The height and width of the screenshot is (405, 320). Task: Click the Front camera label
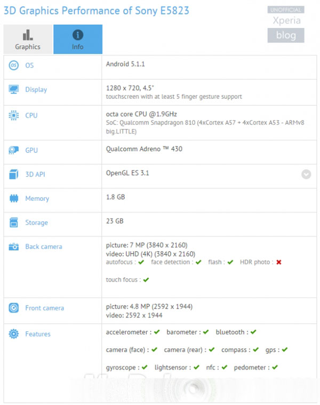[x=45, y=308]
